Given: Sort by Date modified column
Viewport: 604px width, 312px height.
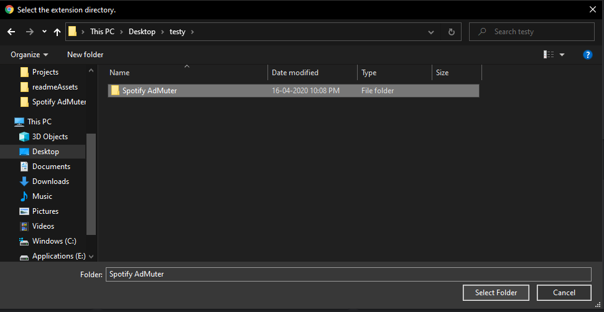Looking at the screenshot, I should click(x=295, y=72).
